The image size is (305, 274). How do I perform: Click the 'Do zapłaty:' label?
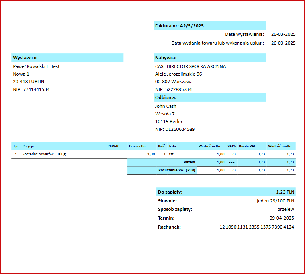click(x=170, y=192)
